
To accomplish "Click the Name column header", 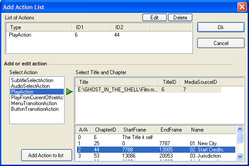I will pyautogui.click(x=211, y=130).
